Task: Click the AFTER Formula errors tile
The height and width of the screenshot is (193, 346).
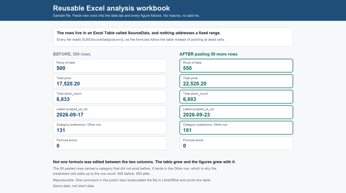Action: [236, 143]
